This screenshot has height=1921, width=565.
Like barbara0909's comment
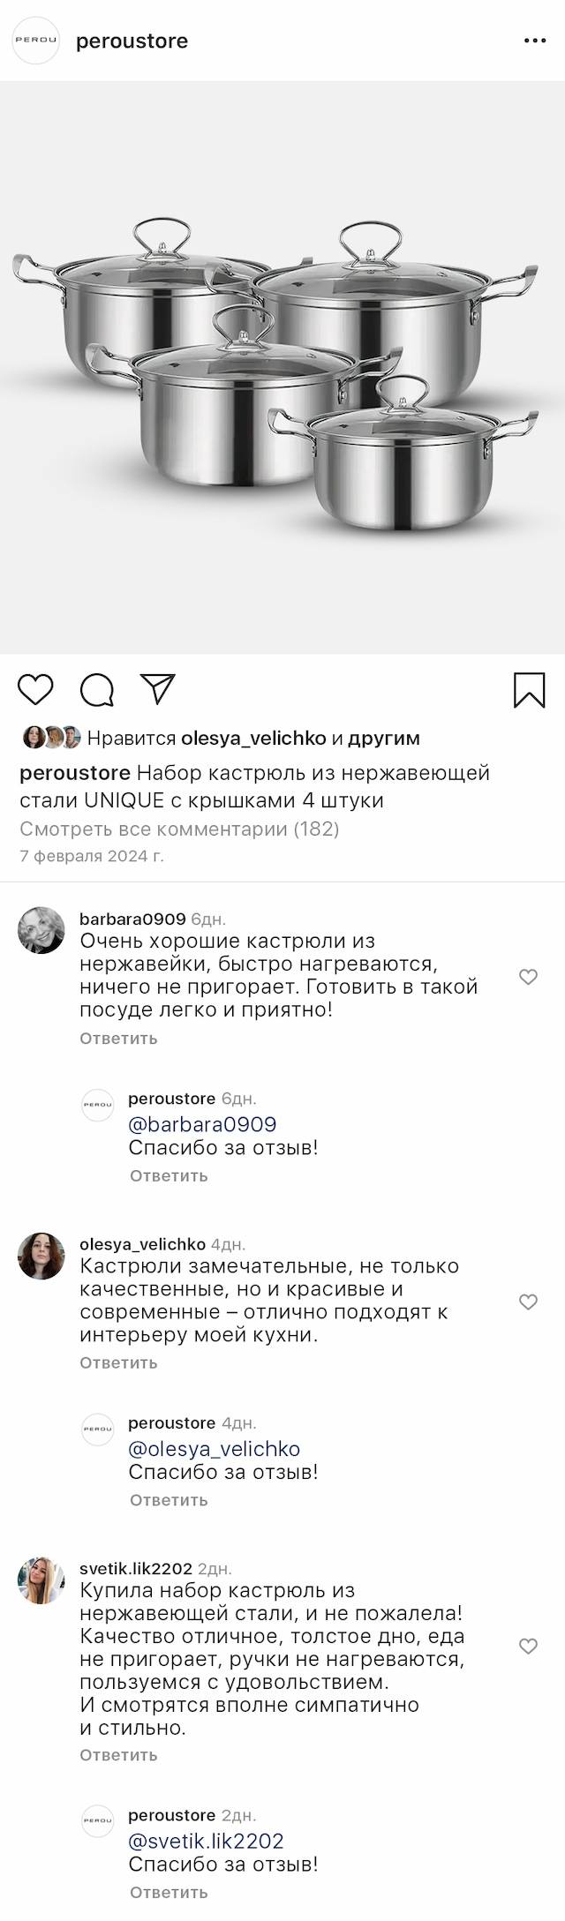(528, 977)
